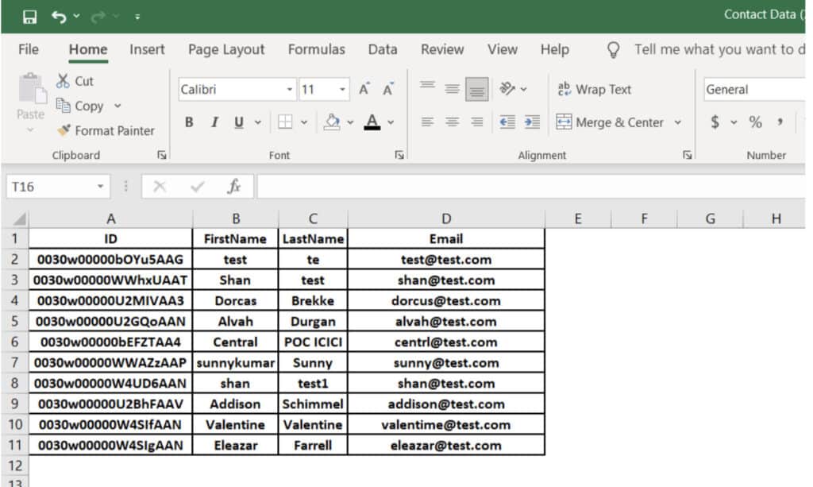Screen dimensions: 813x487
Task: Click the Undo arrow icon
Action: click(59, 16)
